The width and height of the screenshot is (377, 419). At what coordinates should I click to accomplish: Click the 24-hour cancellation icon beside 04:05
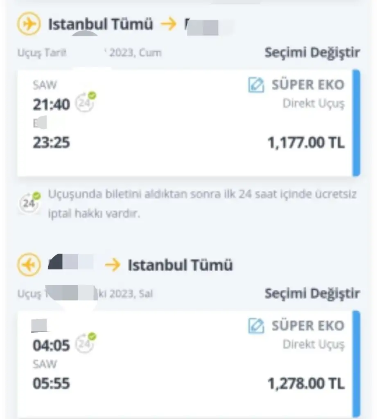click(86, 343)
